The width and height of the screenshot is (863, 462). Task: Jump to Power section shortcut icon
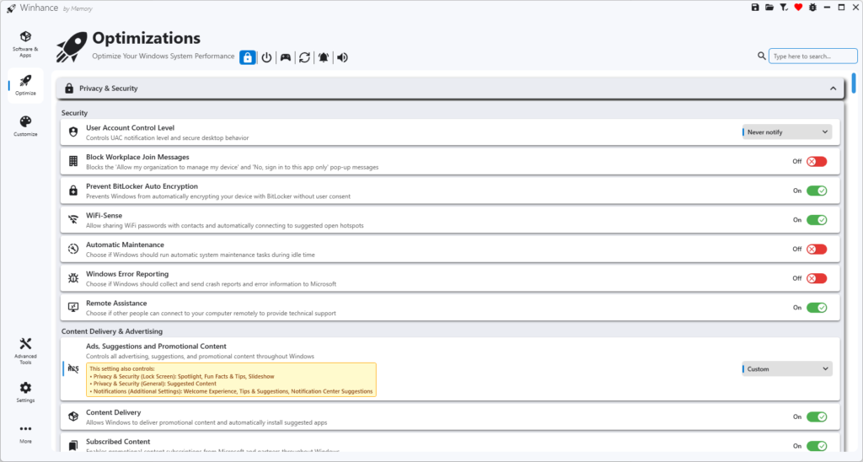(266, 57)
